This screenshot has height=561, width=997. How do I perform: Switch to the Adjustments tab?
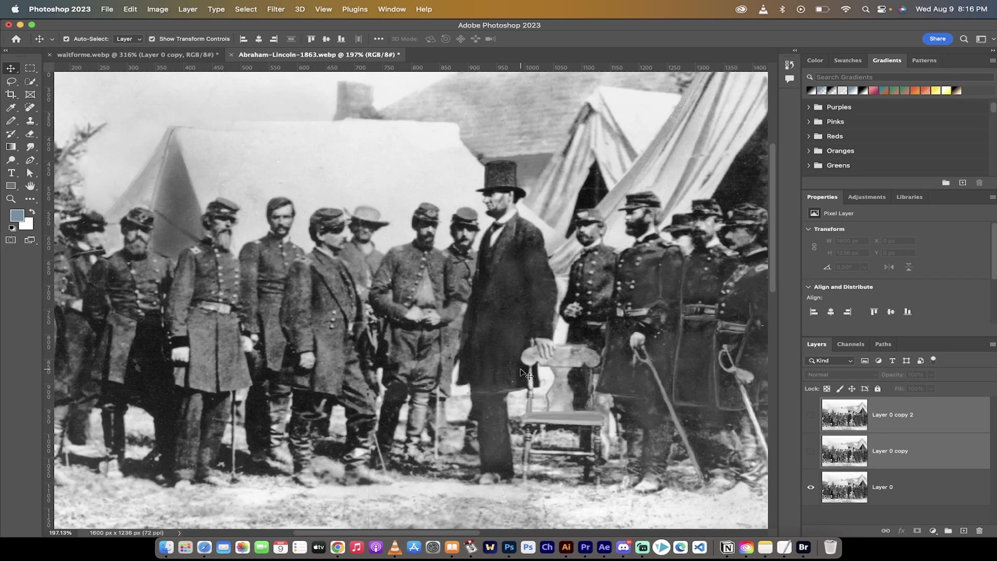[x=867, y=197]
